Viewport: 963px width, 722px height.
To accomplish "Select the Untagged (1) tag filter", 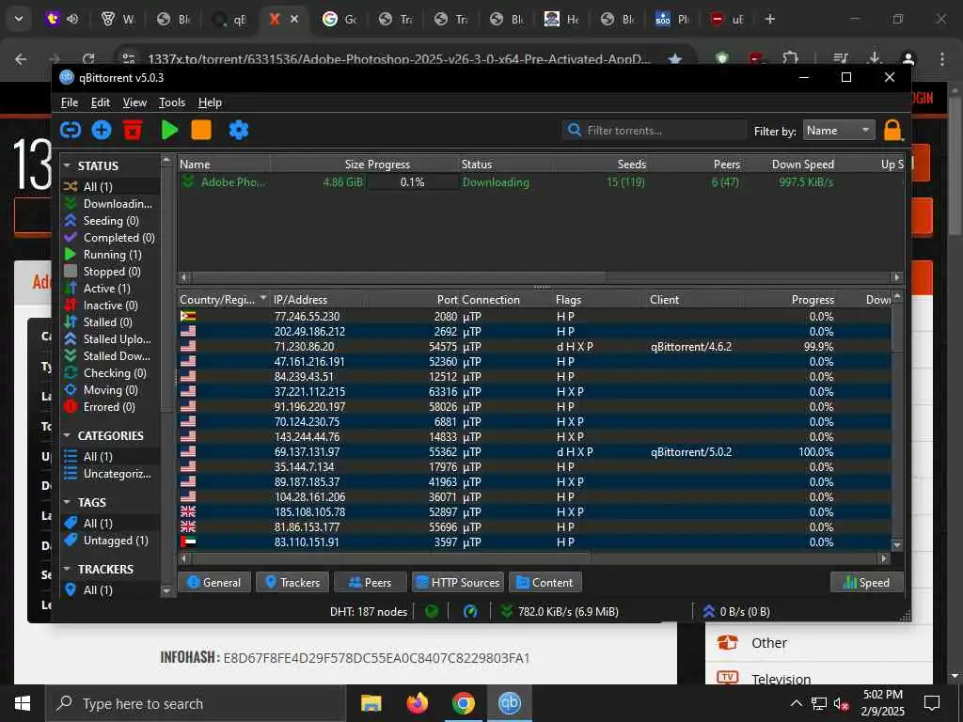I will click(109, 541).
